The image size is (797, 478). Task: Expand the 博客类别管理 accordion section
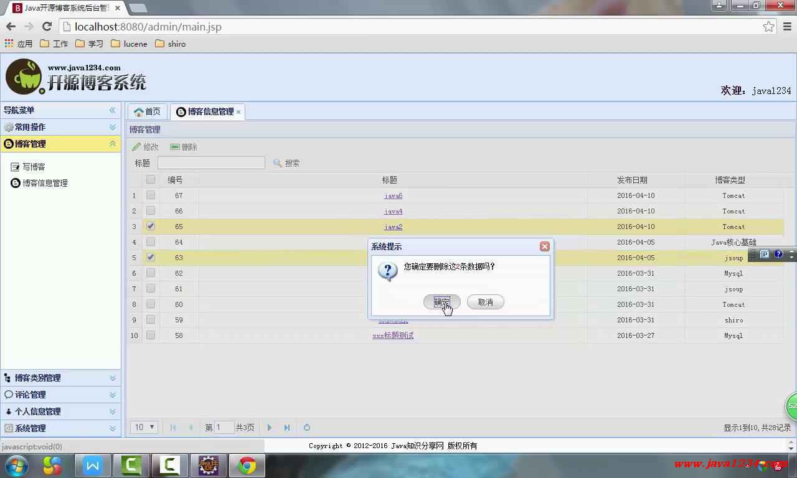pyautogui.click(x=60, y=378)
